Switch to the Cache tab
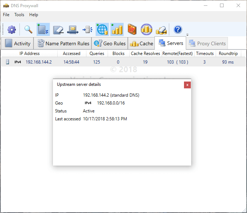This screenshot has width=247, height=213. [x=141, y=43]
